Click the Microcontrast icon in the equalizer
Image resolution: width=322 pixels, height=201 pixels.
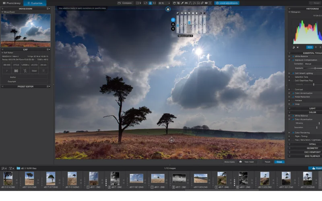pyautogui.click(x=185, y=13)
